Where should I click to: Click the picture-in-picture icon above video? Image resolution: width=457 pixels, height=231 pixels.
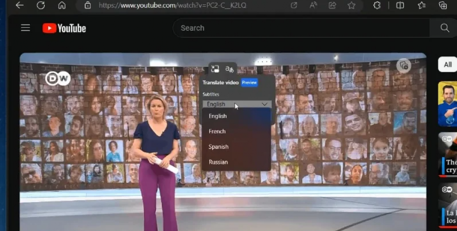point(215,69)
